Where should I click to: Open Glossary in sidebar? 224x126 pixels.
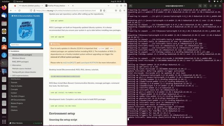point(14,107)
